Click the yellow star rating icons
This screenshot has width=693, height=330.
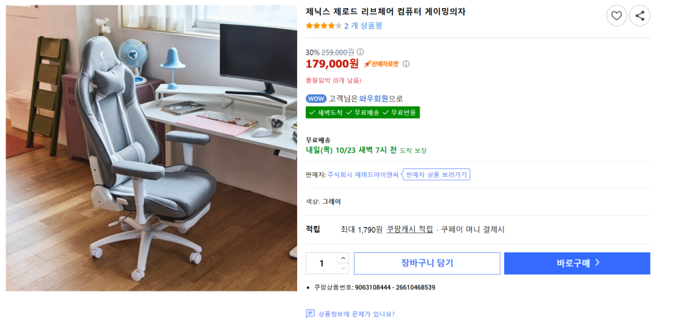pyautogui.click(x=323, y=26)
